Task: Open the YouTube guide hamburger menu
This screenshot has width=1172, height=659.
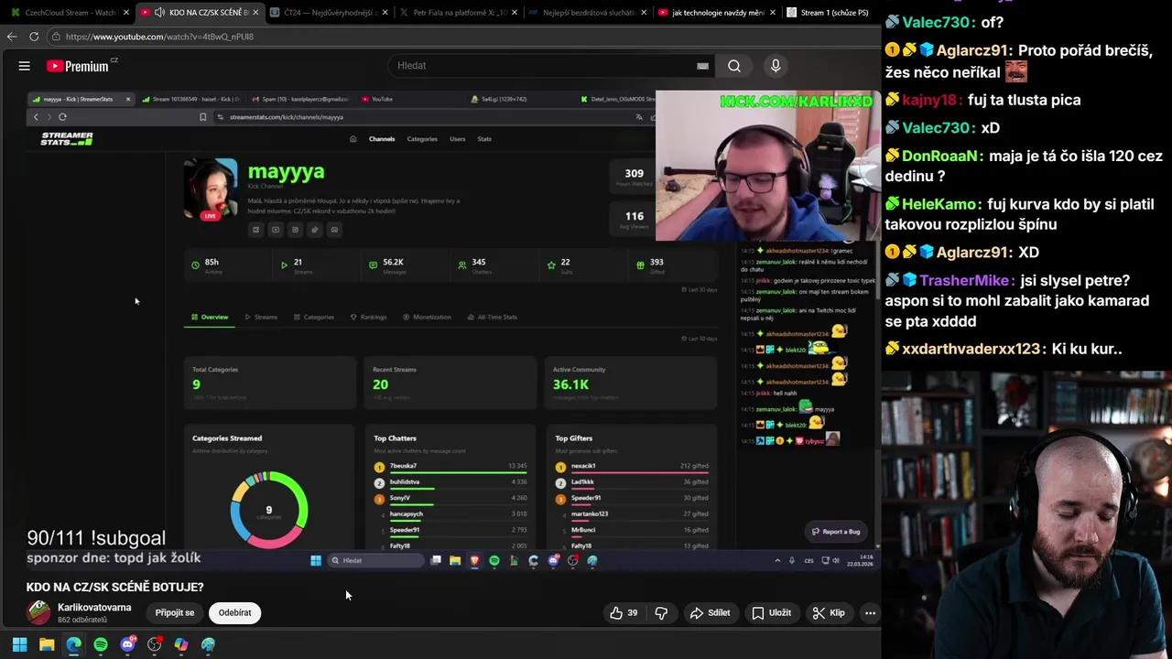Action: (25, 66)
